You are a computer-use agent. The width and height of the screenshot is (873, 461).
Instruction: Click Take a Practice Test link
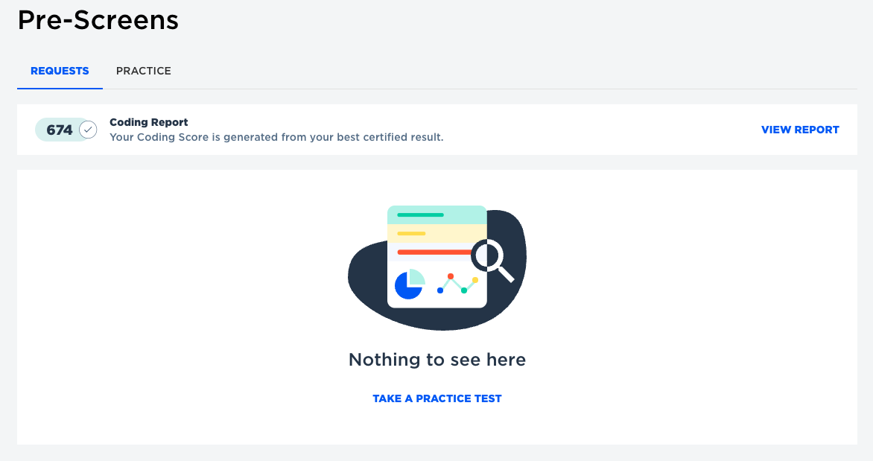tap(437, 398)
